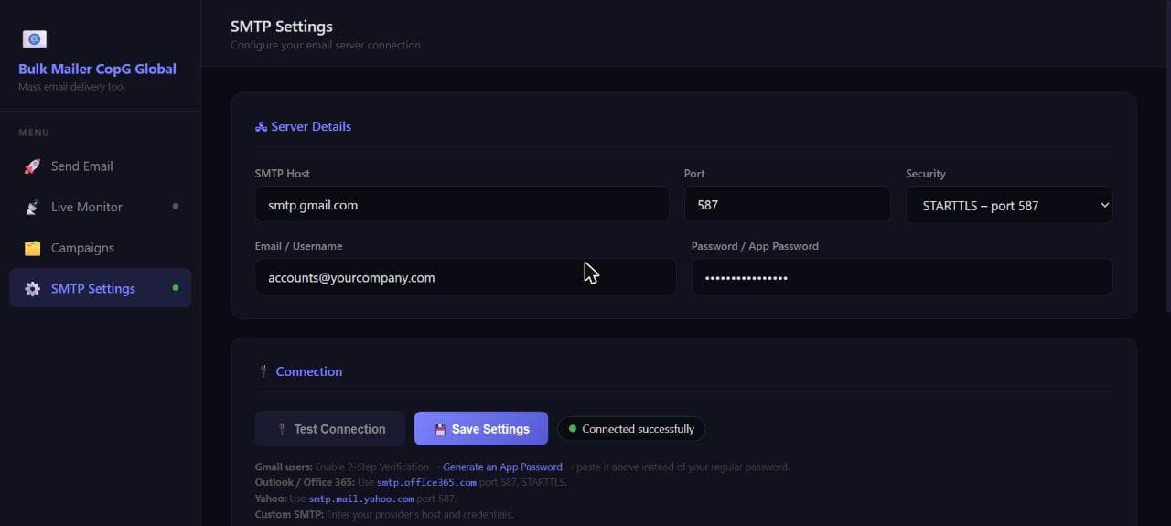Focus the Email / Username input field

pos(466,277)
